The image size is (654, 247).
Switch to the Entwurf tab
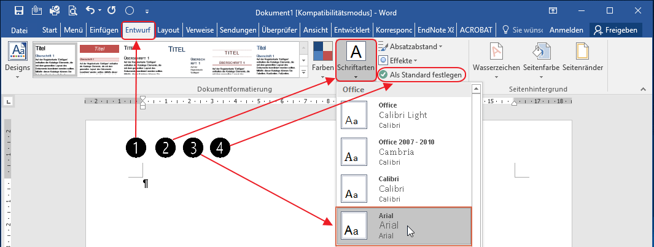(x=138, y=29)
